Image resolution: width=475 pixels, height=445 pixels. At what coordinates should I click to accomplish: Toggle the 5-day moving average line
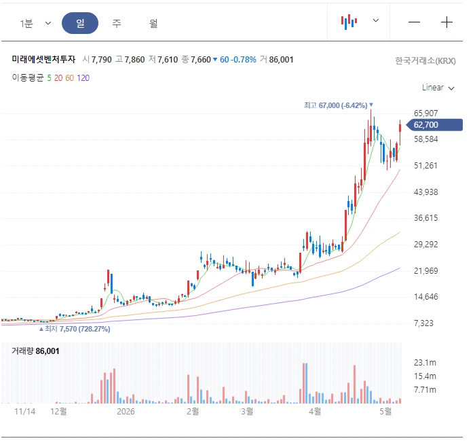pyautogui.click(x=49, y=78)
